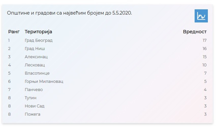Choose the Лесковац territory
Image resolution: width=216 pixels, height=128 pixels.
coord(35,65)
